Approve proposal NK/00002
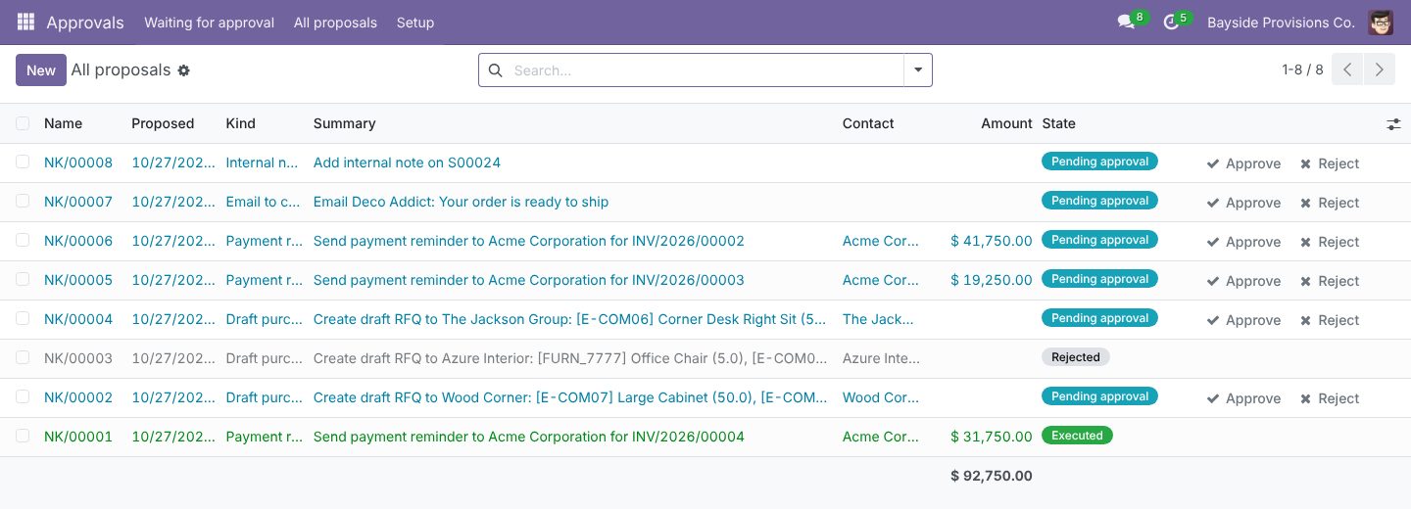 pos(1243,398)
